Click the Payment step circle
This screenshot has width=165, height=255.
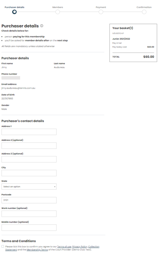pos(101,12)
